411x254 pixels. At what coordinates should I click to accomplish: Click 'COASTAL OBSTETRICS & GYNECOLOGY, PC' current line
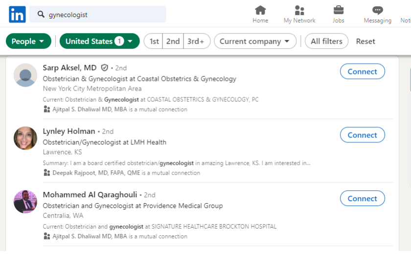click(203, 100)
